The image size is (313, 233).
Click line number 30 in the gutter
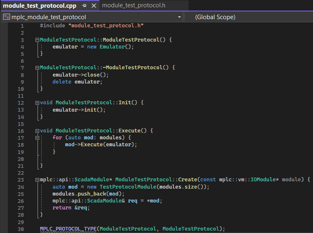[x=21, y=229]
